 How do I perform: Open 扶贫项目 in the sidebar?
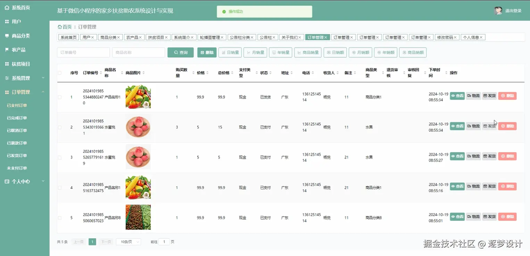[x=17, y=64]
